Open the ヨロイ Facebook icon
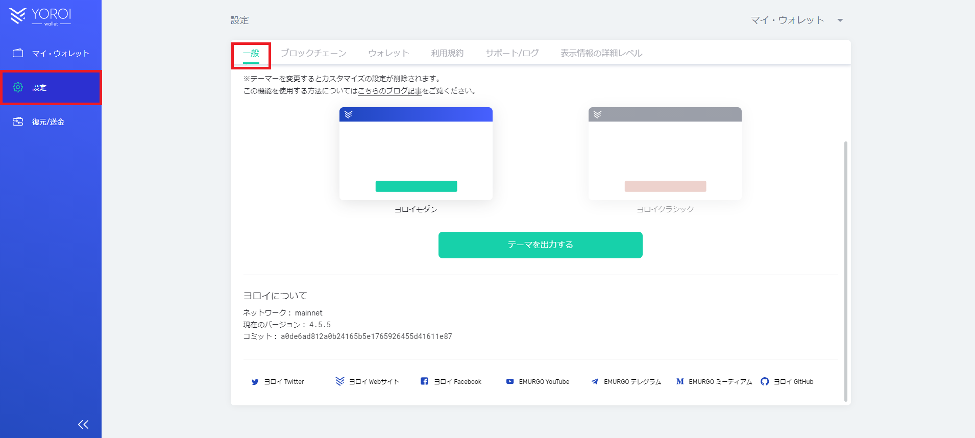This screenshot has width=975, height=438. (x=424, y=381)
